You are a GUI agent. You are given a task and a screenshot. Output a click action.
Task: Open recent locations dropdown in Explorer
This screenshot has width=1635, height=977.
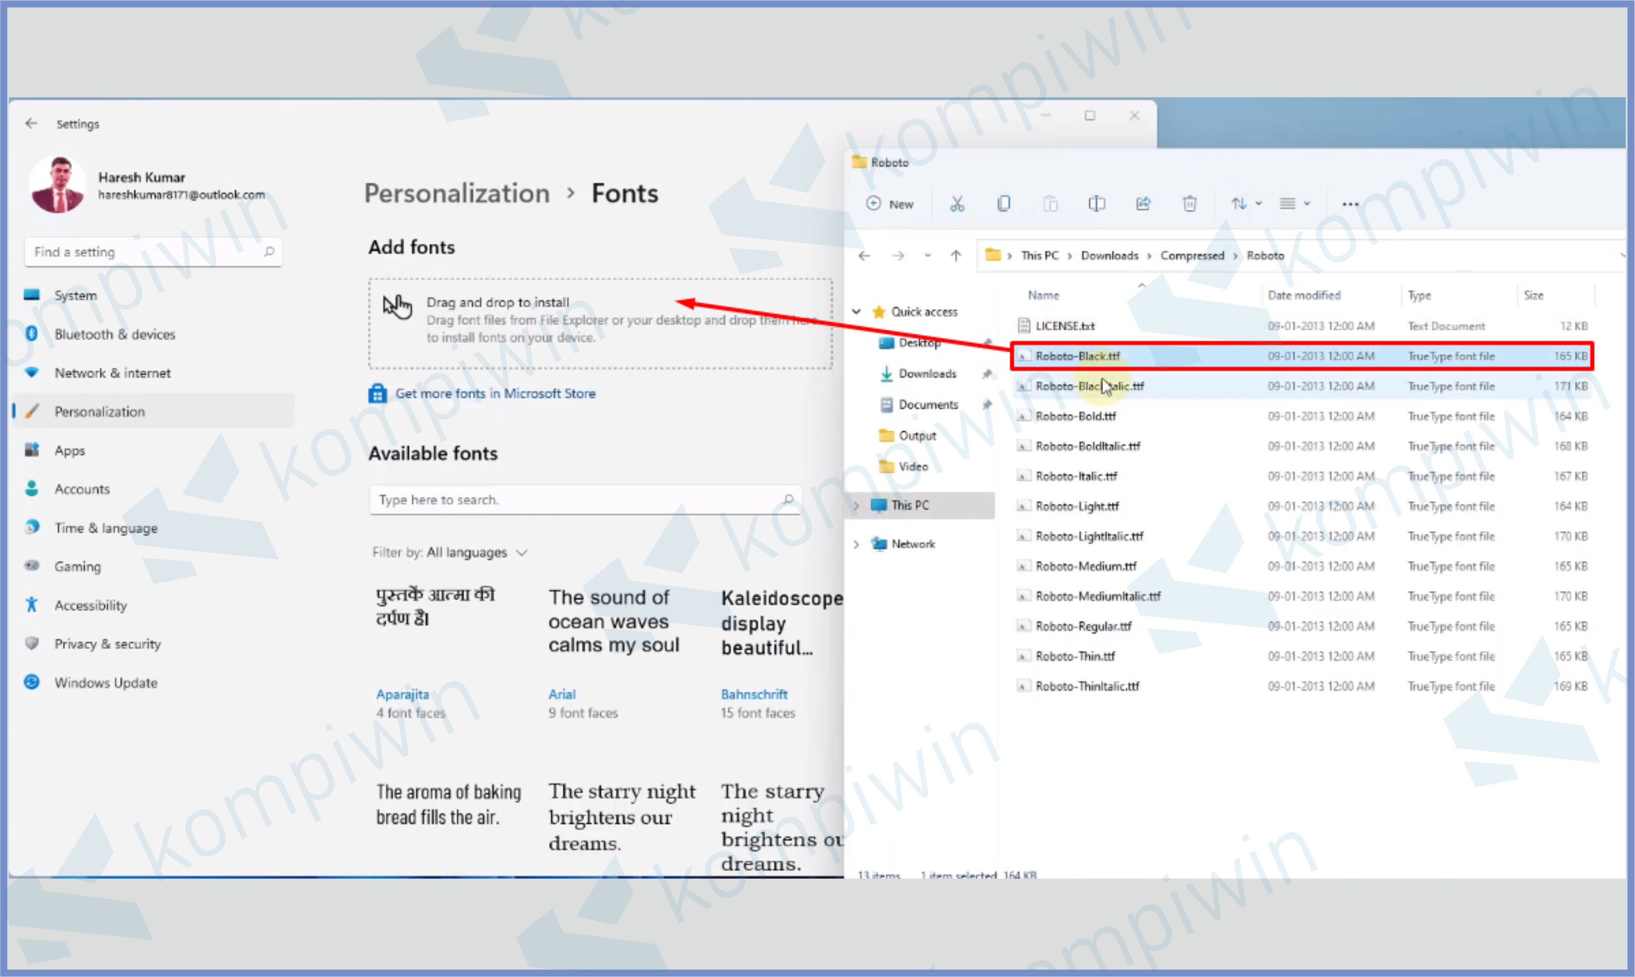point(927,255)
